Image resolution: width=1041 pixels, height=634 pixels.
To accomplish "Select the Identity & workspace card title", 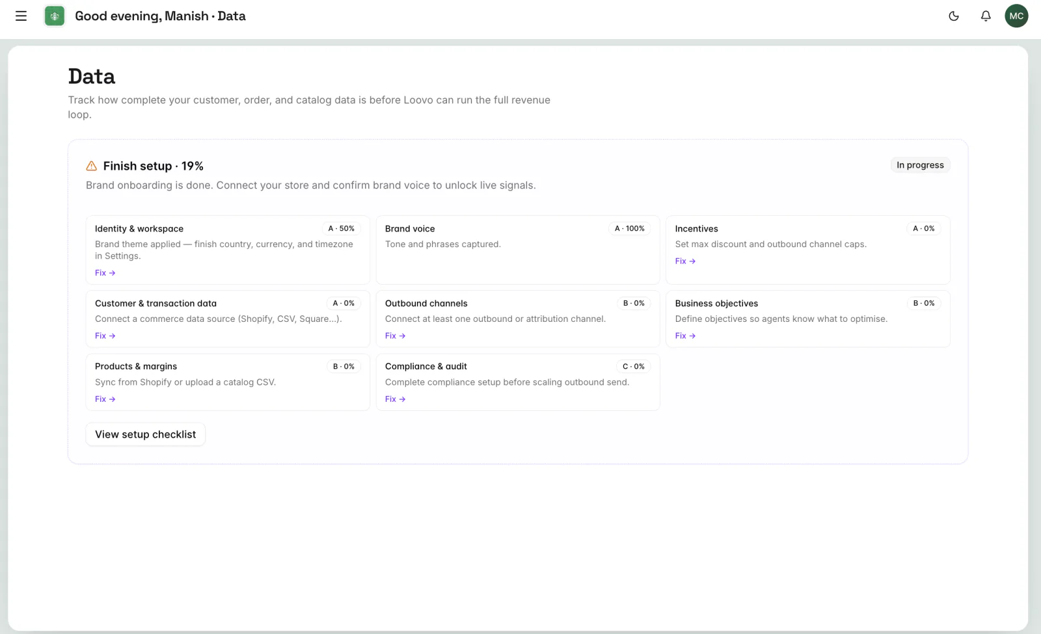I will [139, 229].
